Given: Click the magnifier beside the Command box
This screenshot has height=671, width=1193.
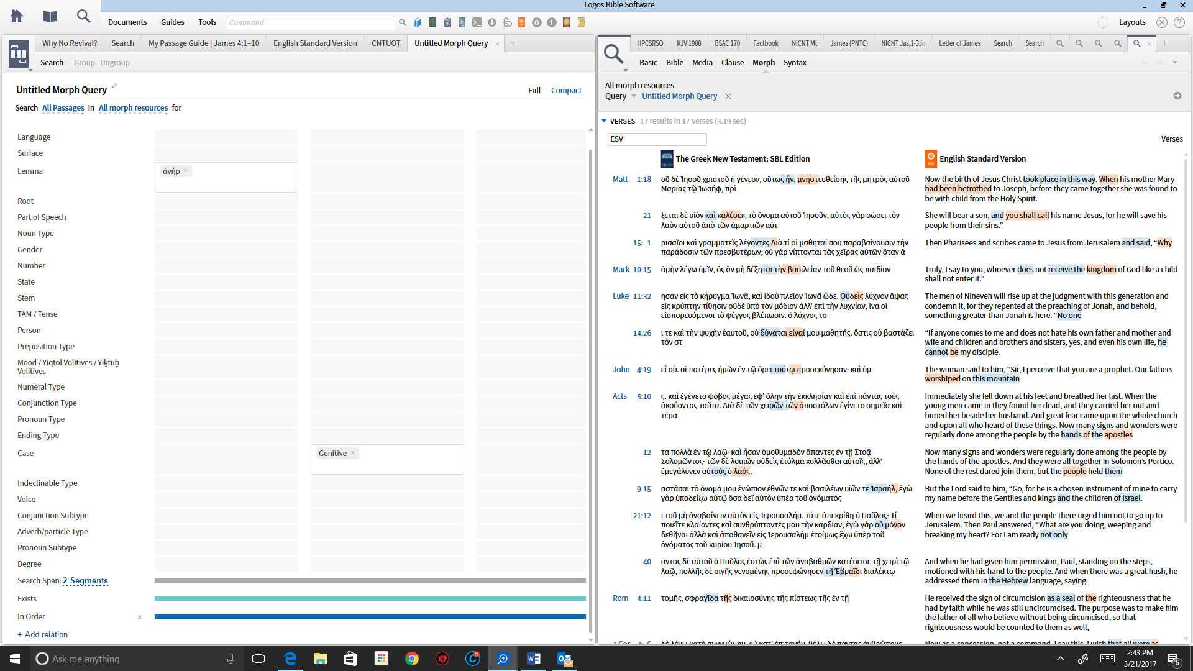Looking at the screenshot, I should 403,22.
